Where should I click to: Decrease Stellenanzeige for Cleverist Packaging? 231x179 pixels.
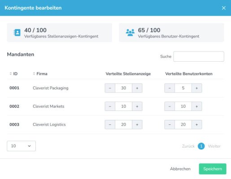[110, 88]
